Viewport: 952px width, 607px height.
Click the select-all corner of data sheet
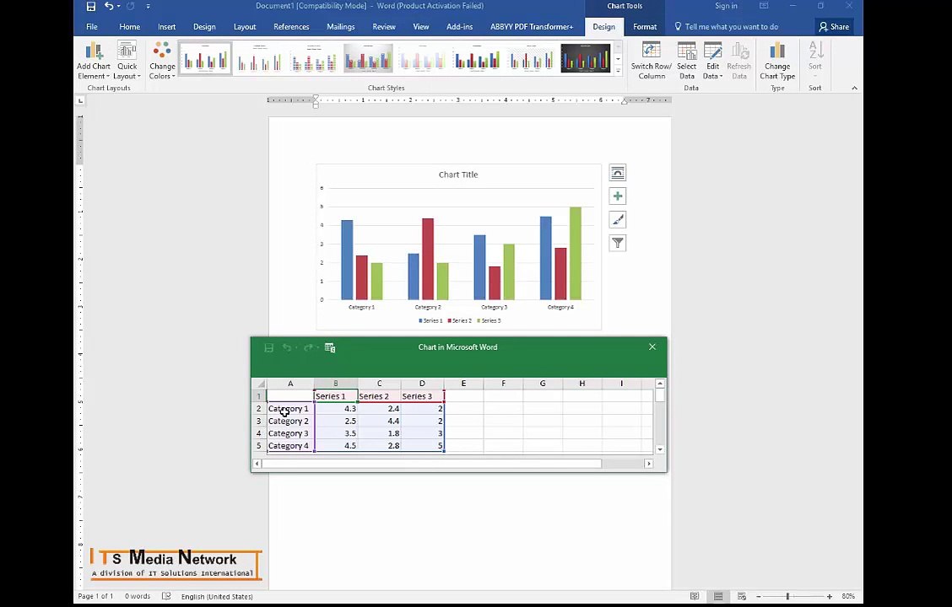point(260,384)
